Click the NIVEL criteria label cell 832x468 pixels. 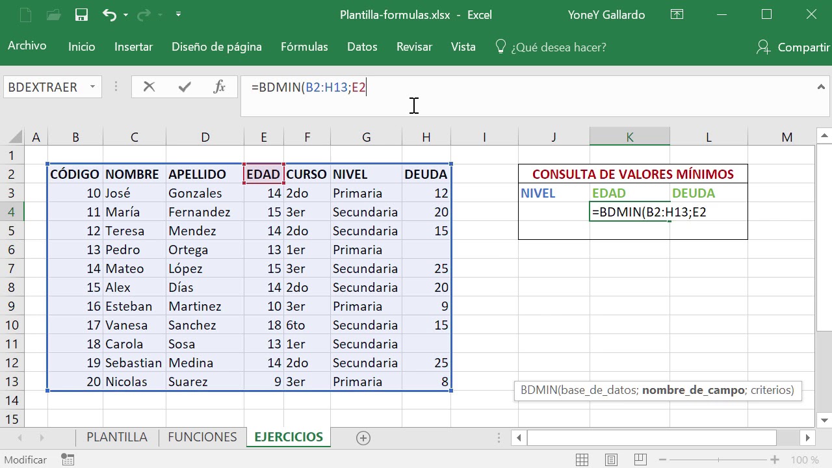pyautogui.click(x=554, y=193)
